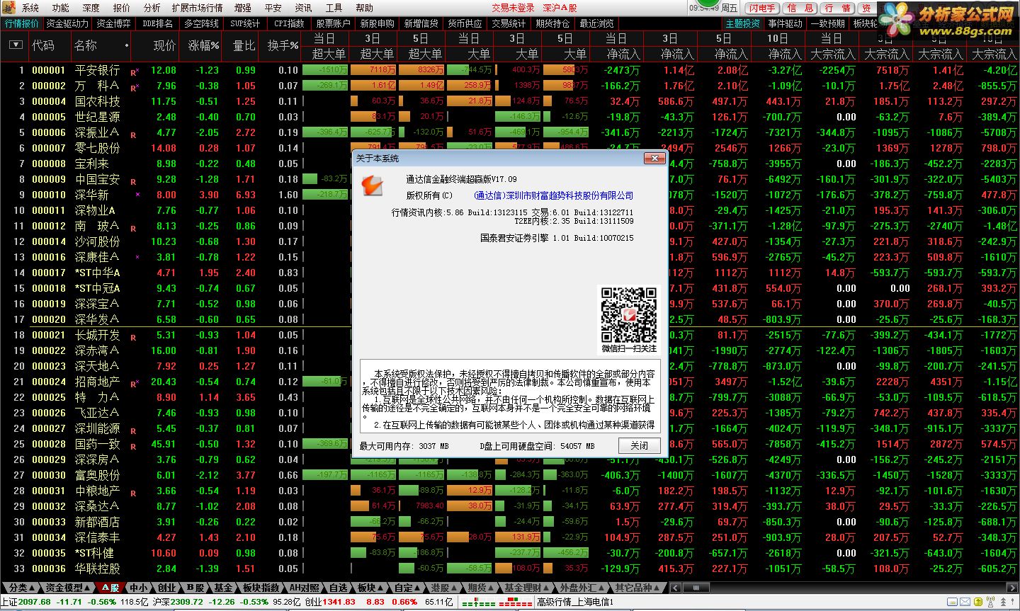1020x611 pixels.
Task: Open the 帮助 menu
Action: coord(364,8)
